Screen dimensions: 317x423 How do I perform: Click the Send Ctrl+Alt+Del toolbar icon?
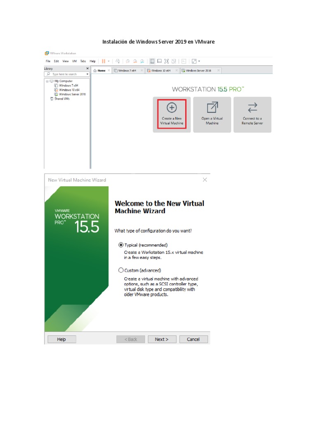tap(118, 61)
